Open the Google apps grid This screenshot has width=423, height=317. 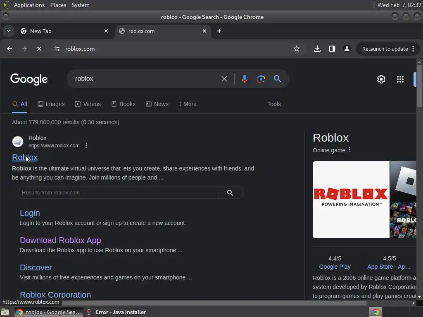tap(400, 79)
